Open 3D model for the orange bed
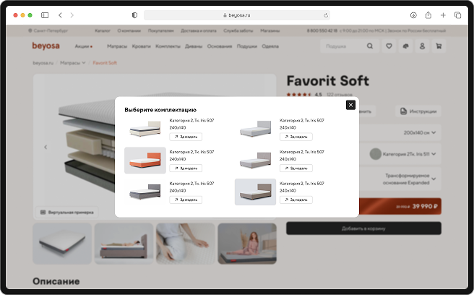Viewport: 474px width, 295px height. 186,168
